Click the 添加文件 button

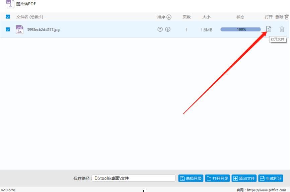pyautogui.click(x=244, y=178)
